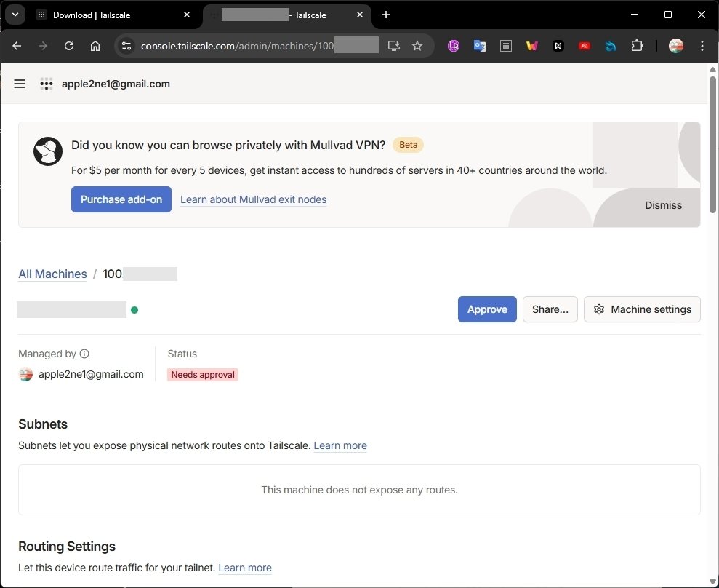Install app icon in address bar

tap(394, 46)
